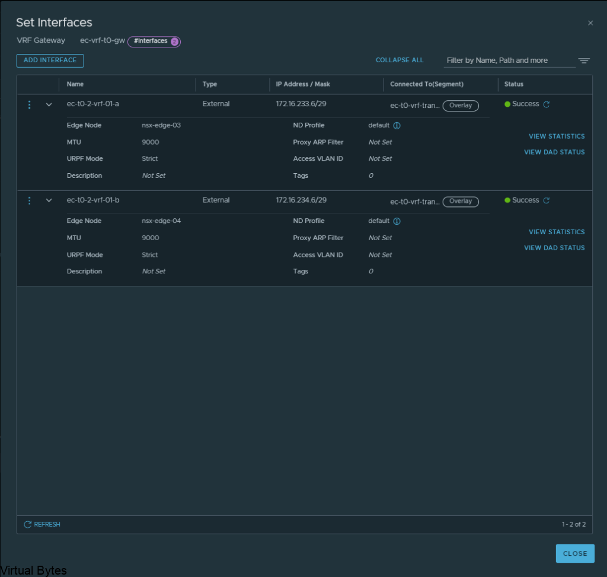Show ND Profile info for nsx-edge-03 interface
Screen dimensions: 607x577
point(397,126)
